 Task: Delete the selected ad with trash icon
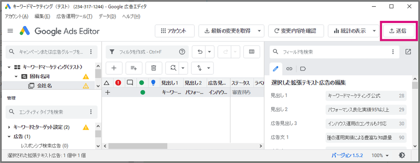[x=154, y=68]
